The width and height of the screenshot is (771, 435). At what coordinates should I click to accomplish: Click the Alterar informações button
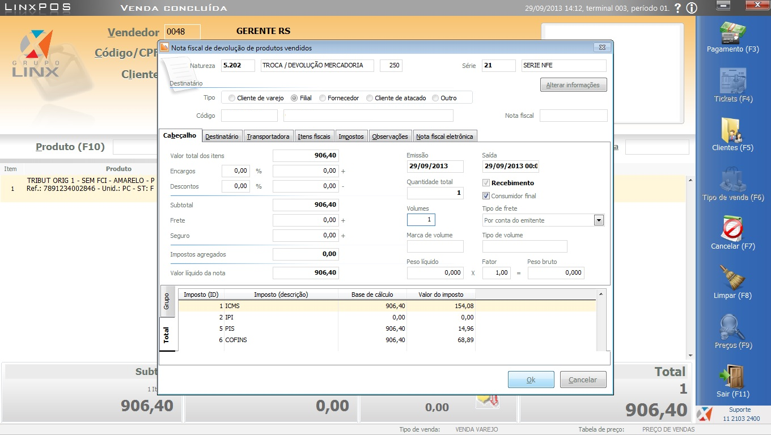point(573,85)
